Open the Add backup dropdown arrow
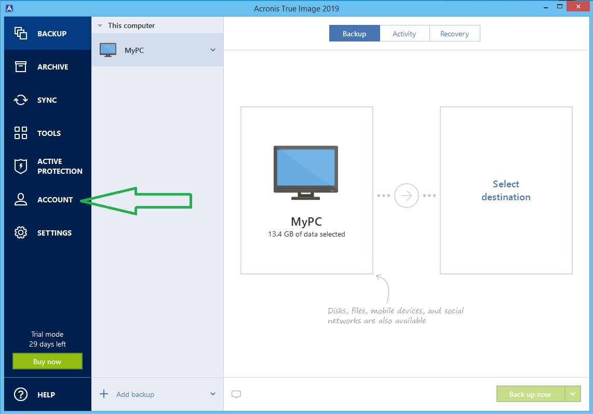Screen dimensions: 593x414 pyautogui.click(x=213, y=394)
